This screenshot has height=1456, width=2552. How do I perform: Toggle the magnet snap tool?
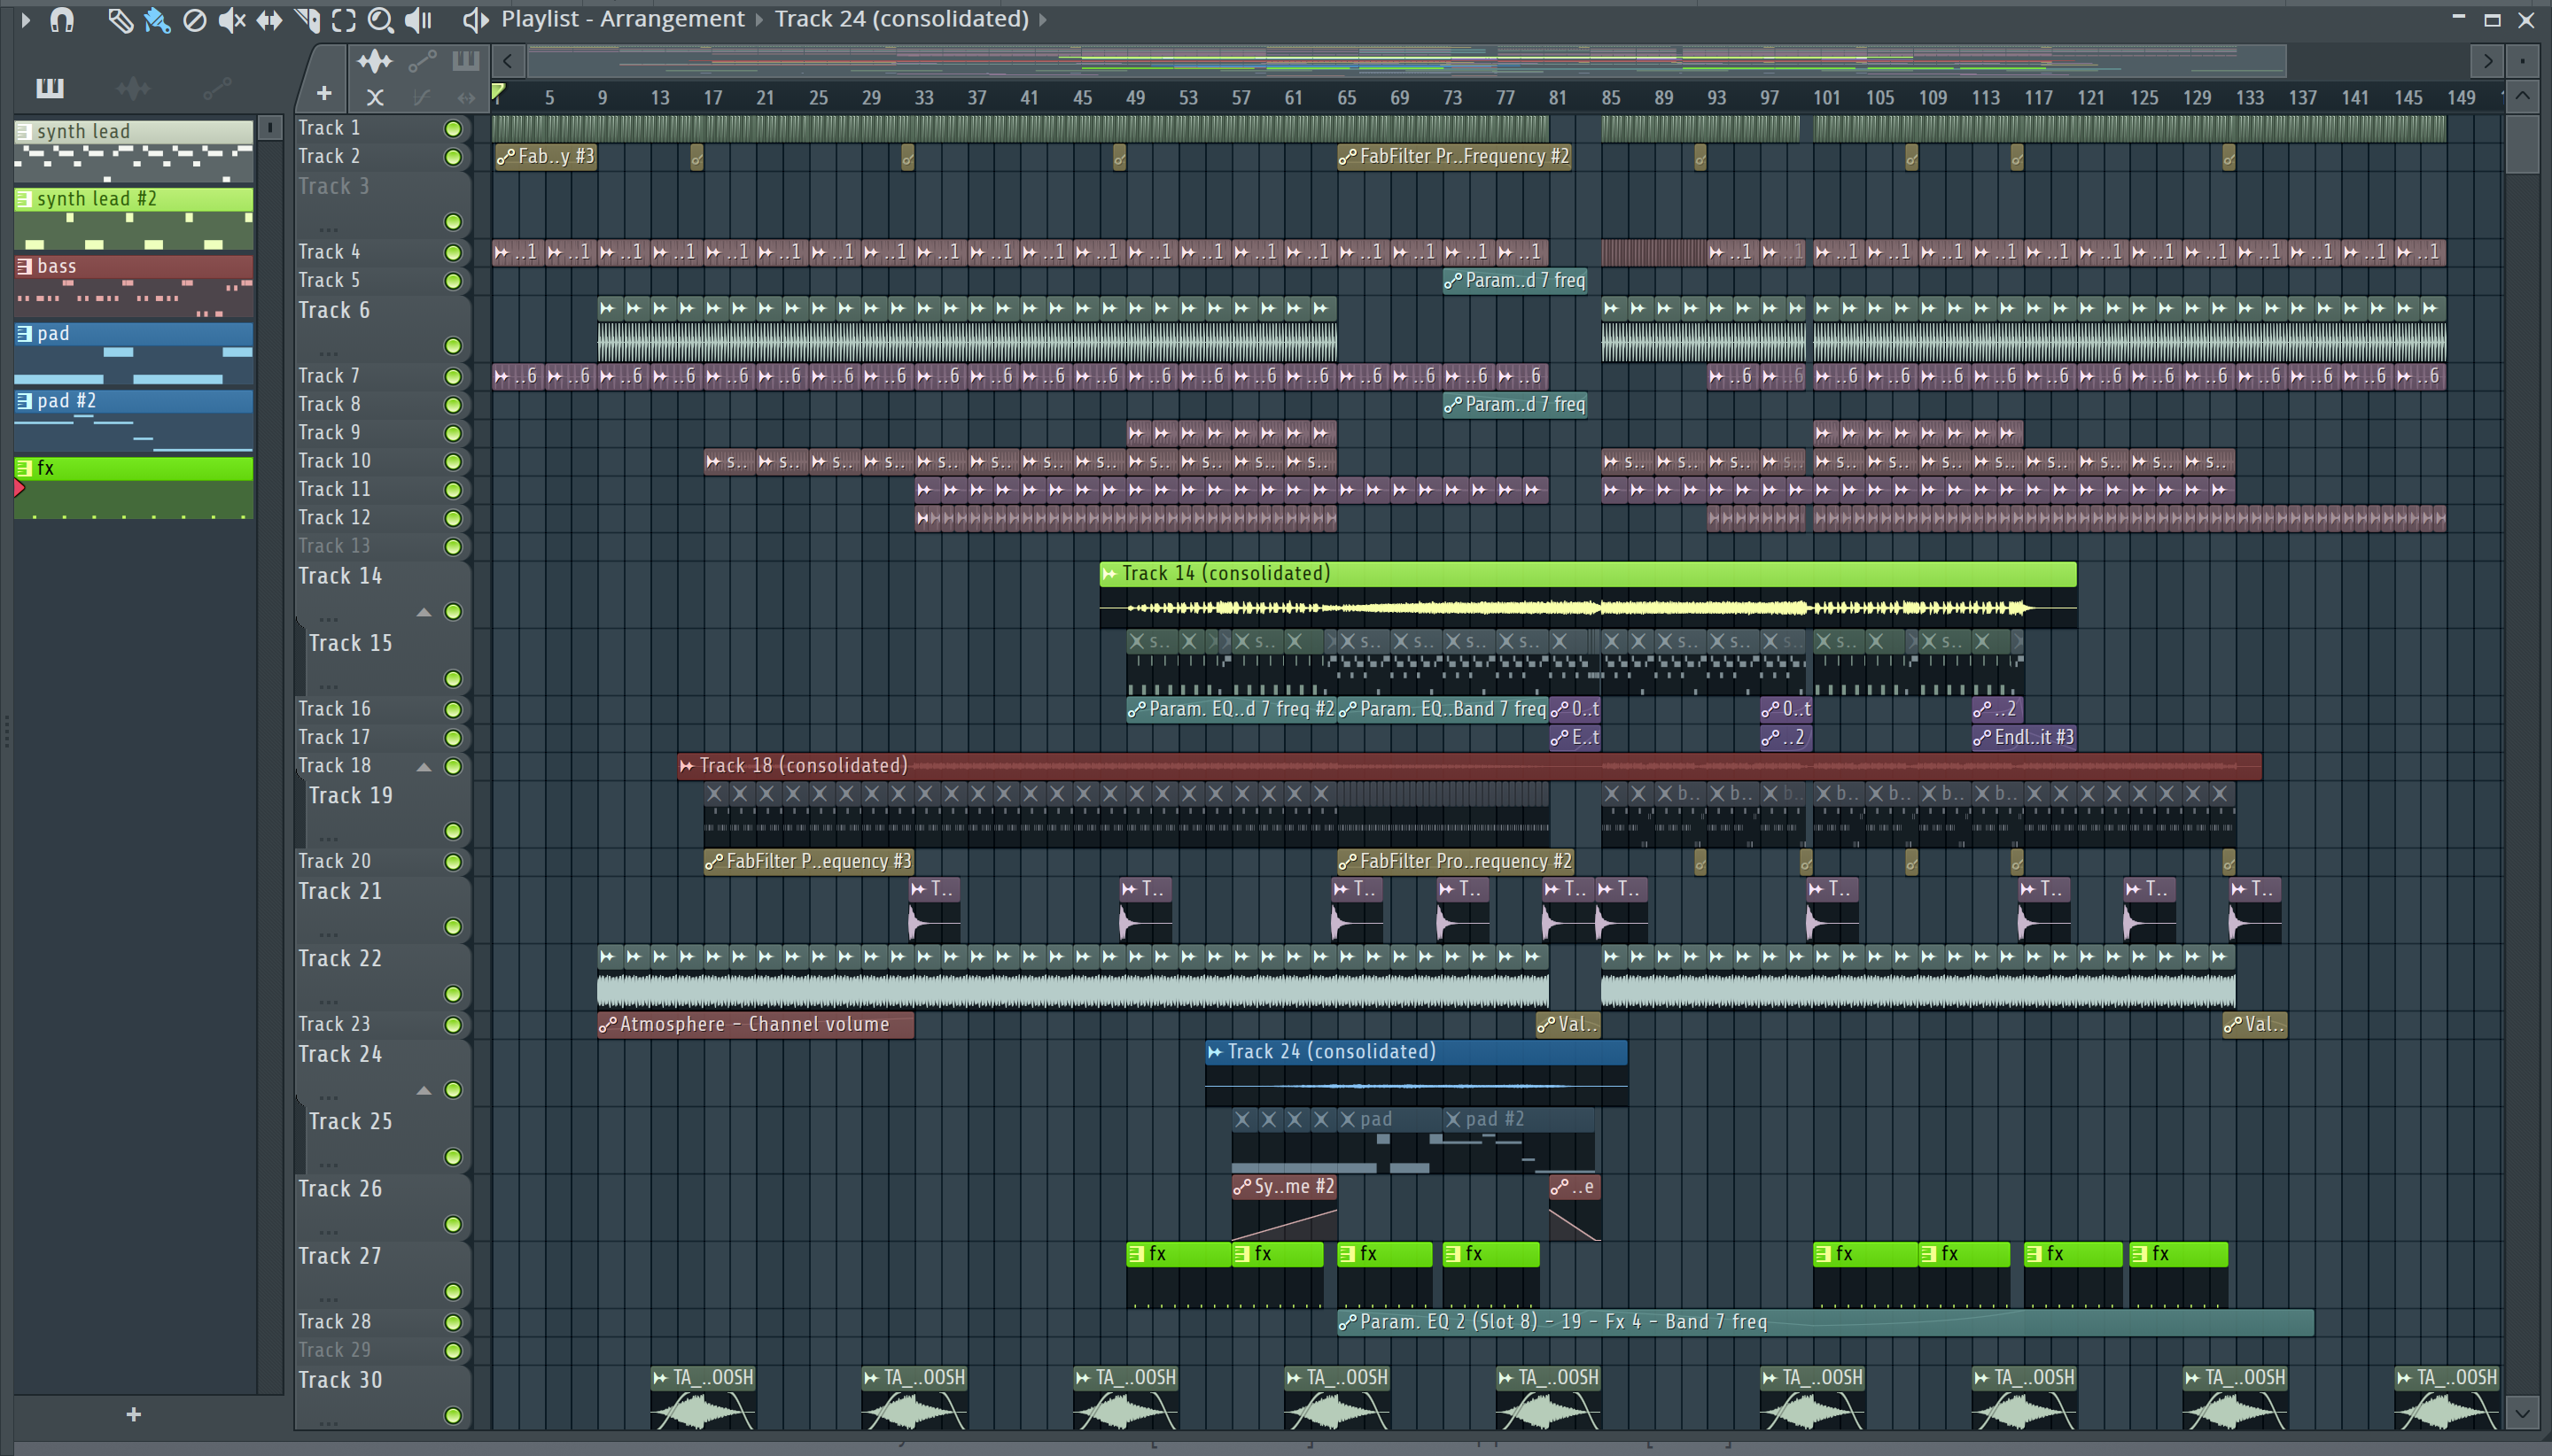[62, 19]
